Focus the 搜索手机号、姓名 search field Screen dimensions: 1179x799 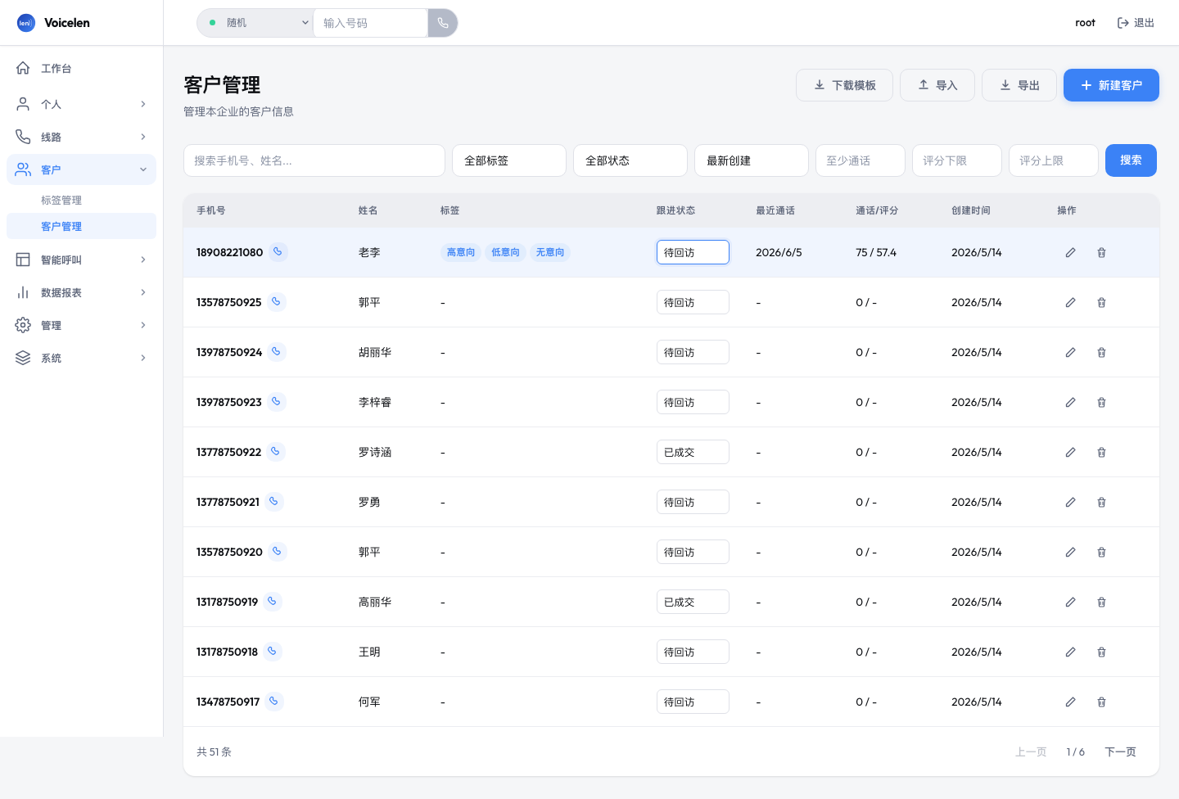pos(314,160)
